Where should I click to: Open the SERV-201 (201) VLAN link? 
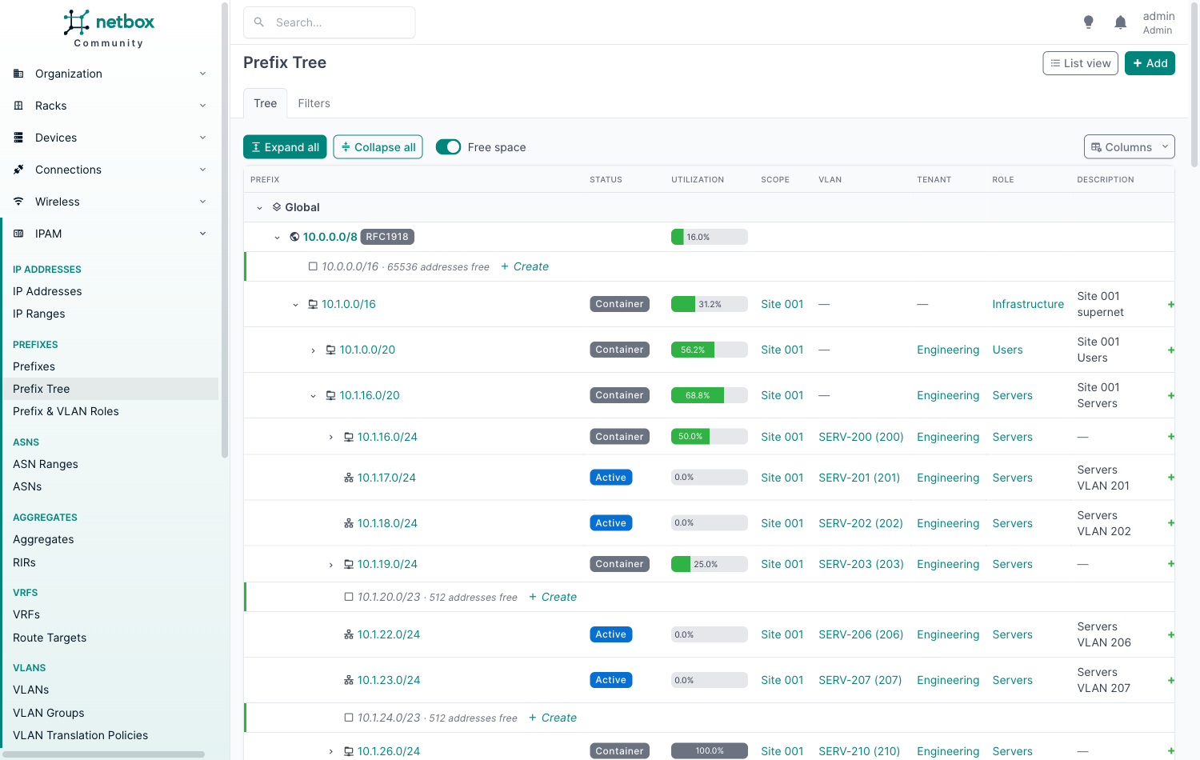859,478
